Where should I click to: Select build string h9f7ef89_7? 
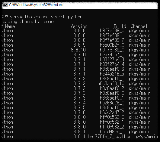112,40
